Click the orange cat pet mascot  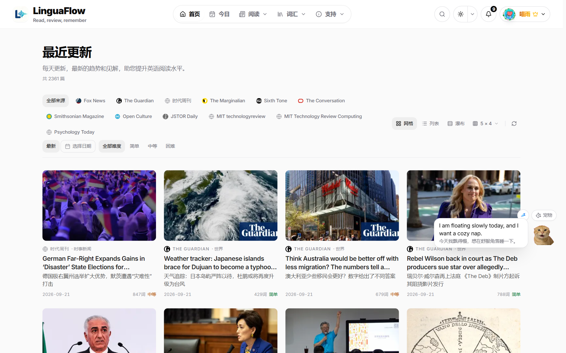pos(544,235)
